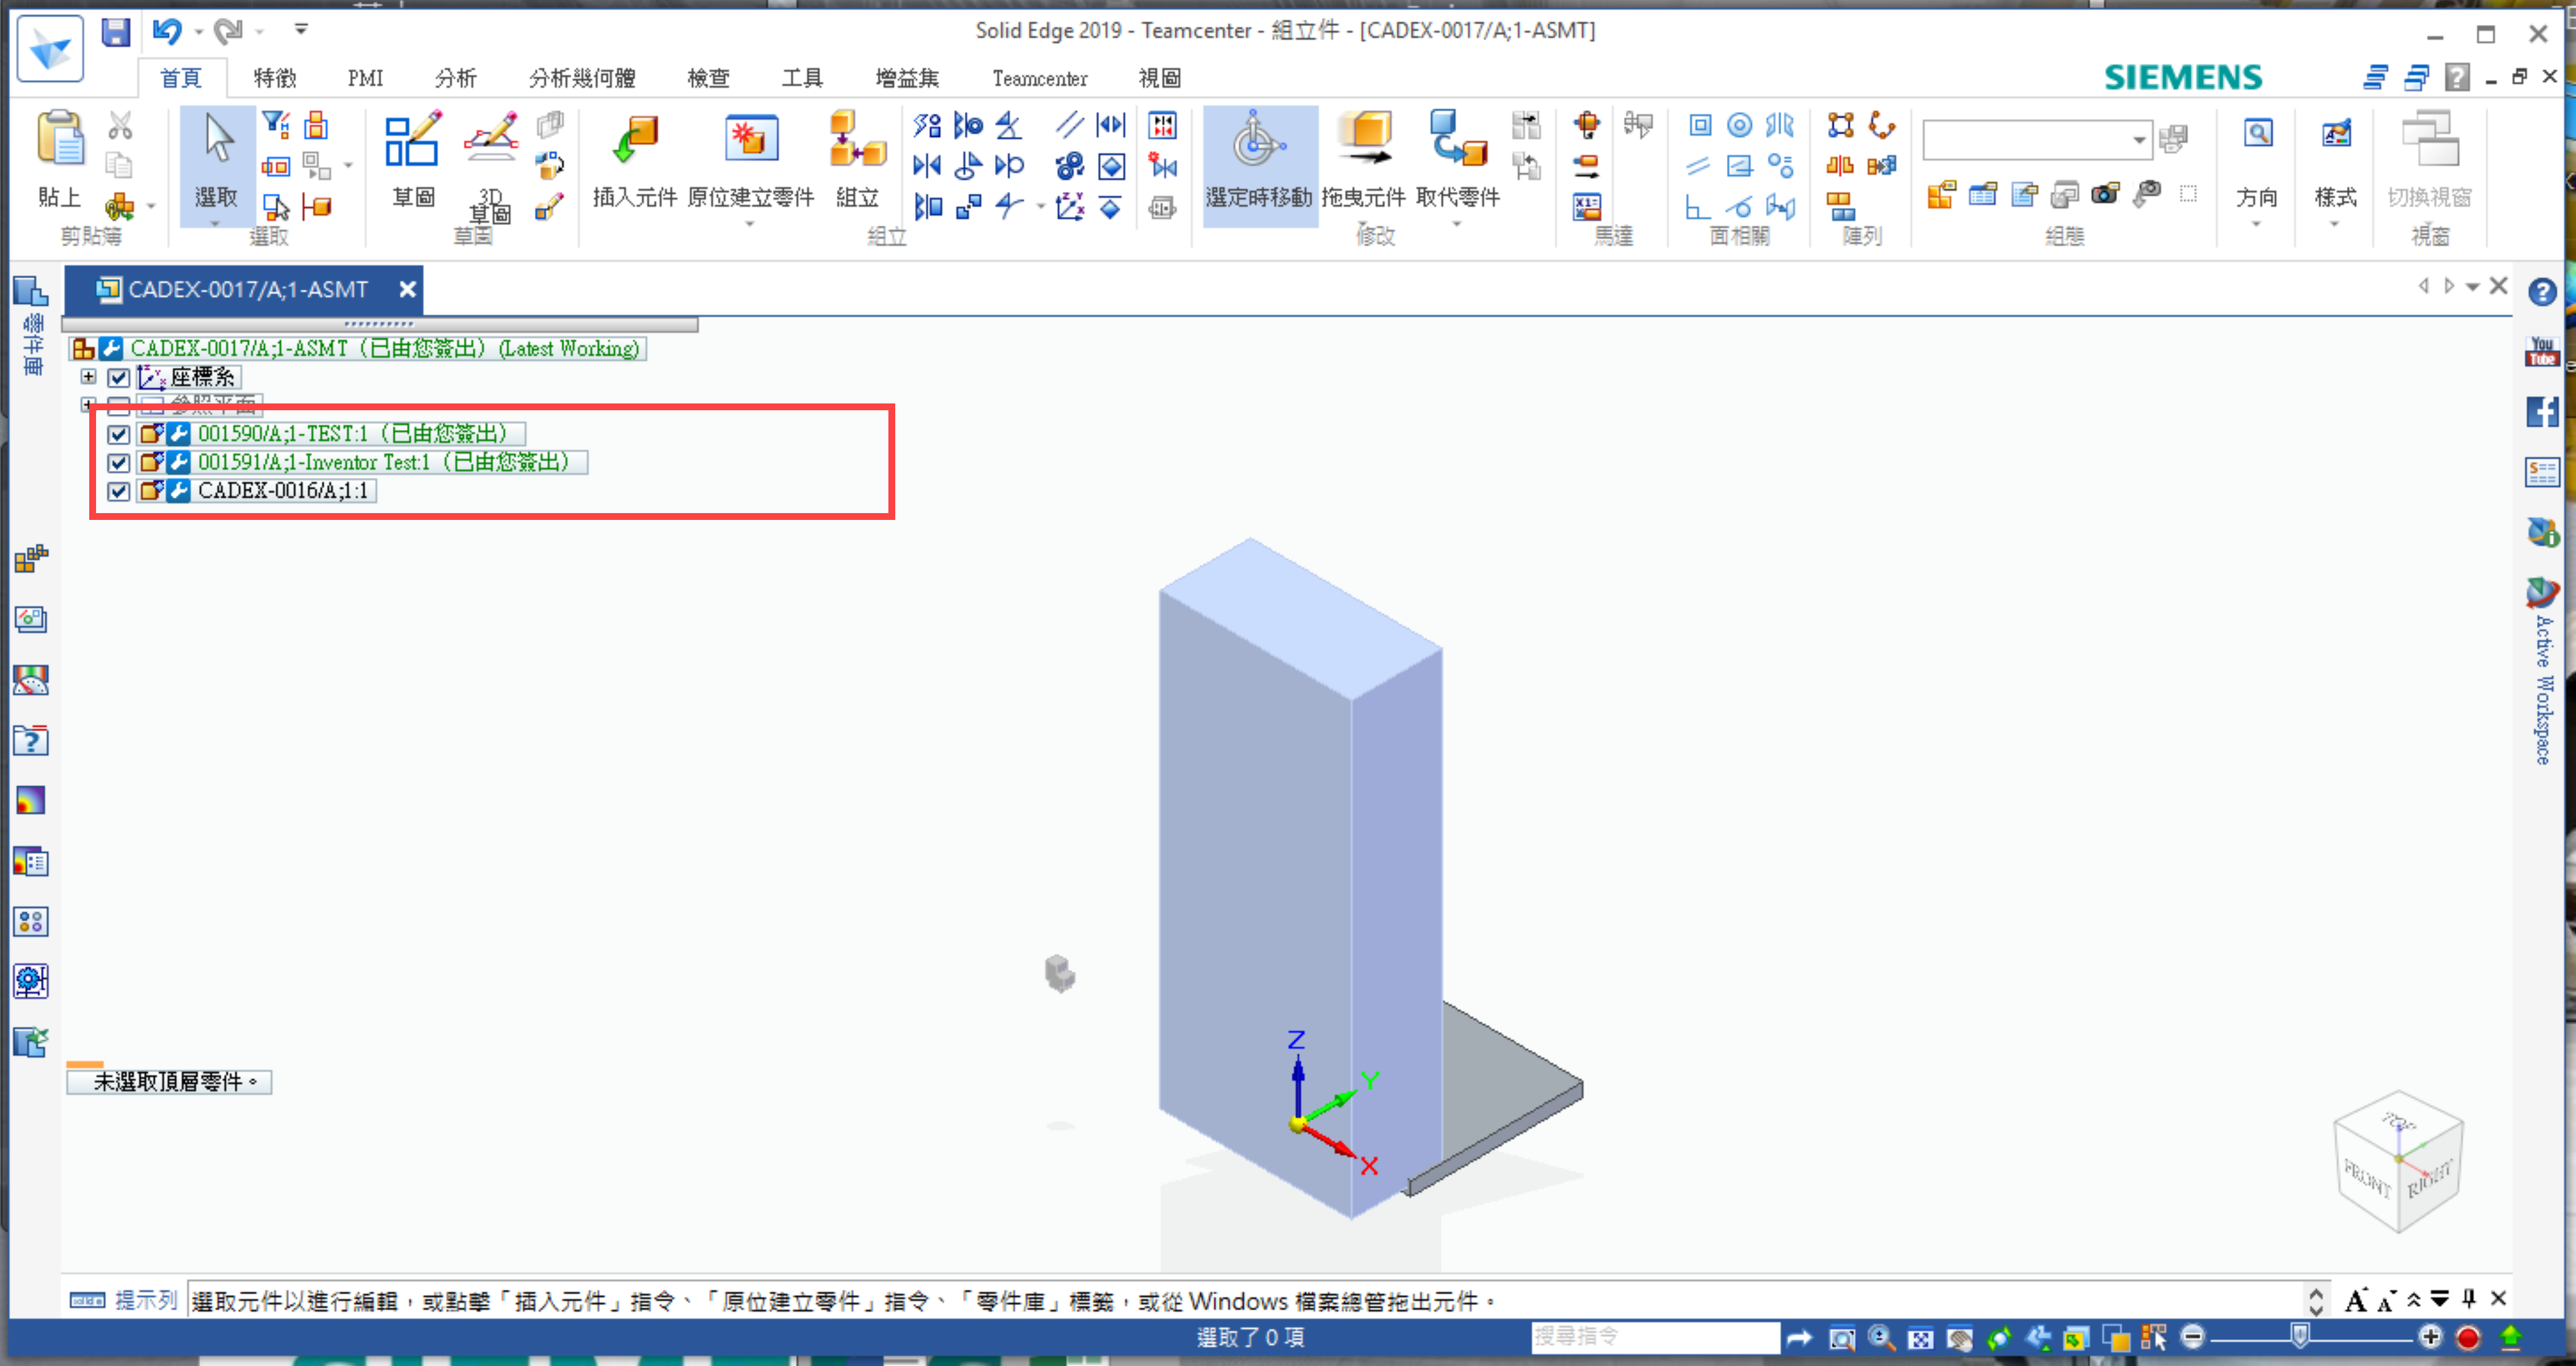Switch to the 首頁 ribbon tab
The height and width of the screenshot is (1366, 2576).
pyautogui.click(x=181, y=78)
